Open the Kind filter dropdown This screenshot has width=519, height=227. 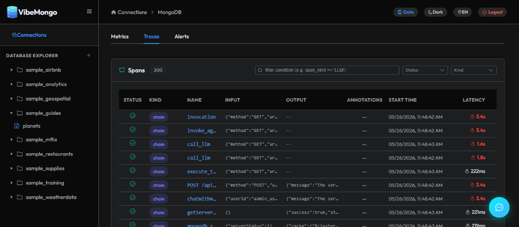point(474,70)
